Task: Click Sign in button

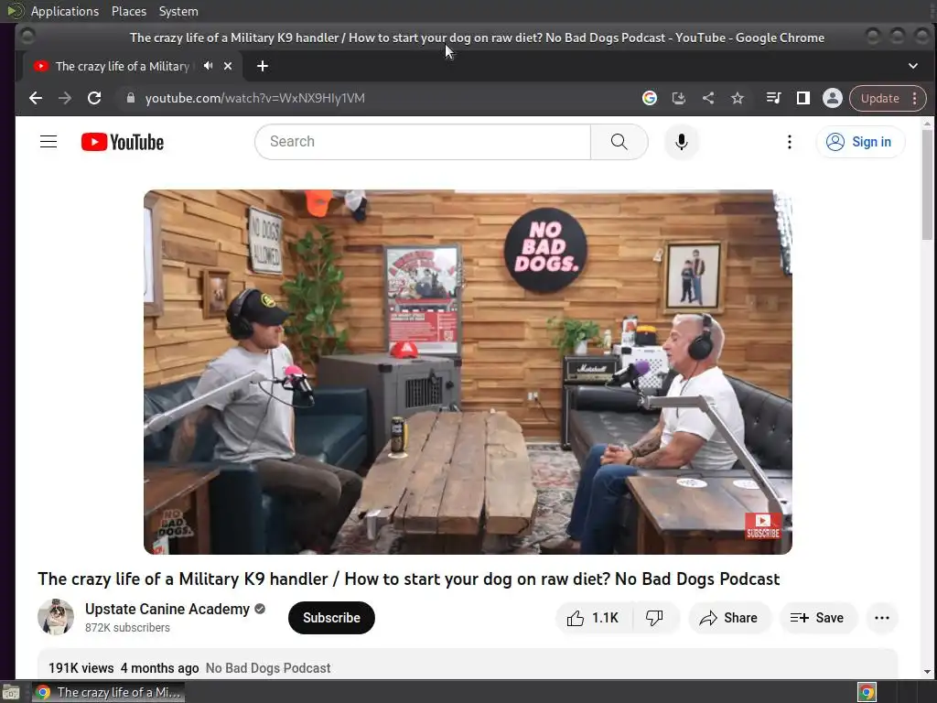Action: (x=860, y=142)
